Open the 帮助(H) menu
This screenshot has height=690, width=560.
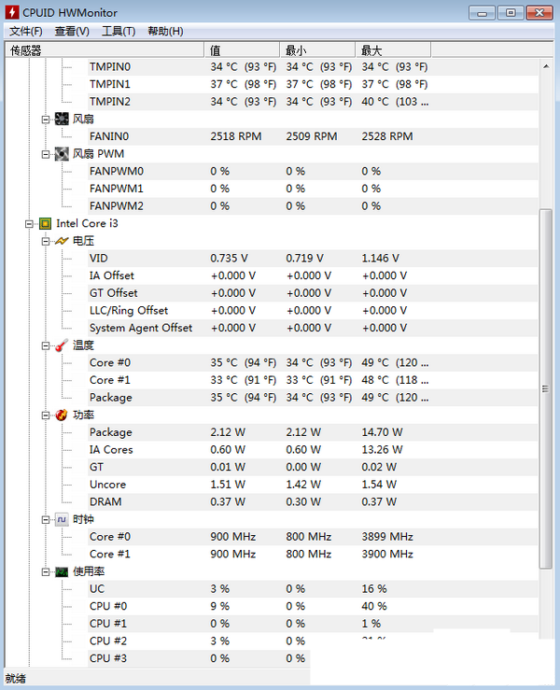click(x=165, y=31)
